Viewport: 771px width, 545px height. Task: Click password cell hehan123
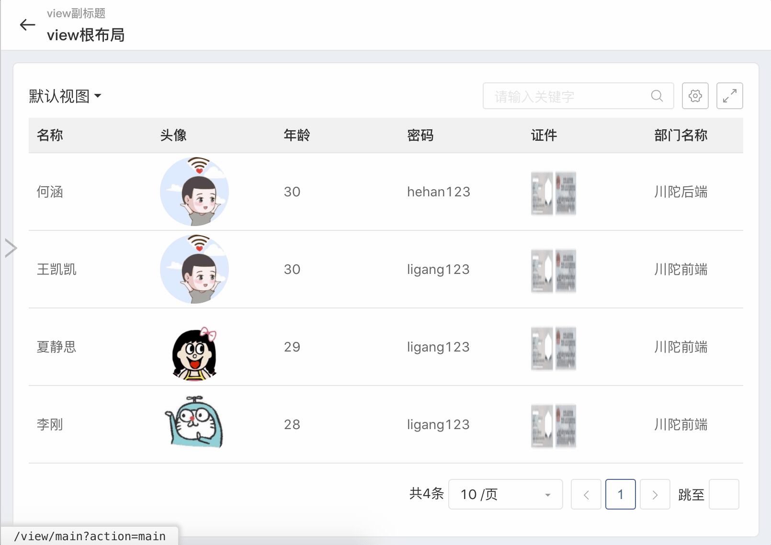439,192
